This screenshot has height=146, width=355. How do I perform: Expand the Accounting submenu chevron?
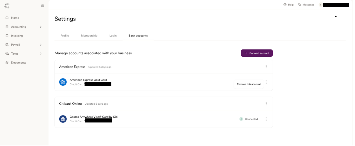pos(41,27)
